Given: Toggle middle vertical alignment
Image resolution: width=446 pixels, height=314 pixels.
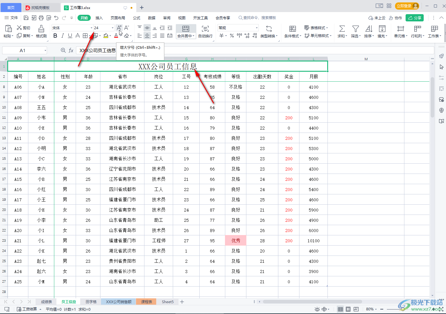Looking at the screenshot, I should point(147,28).
